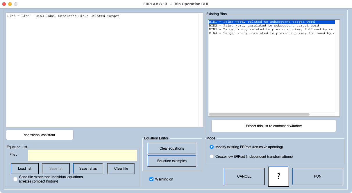352x193 pixels.
Task: Select Modify existing ERPset mode
Action: 212,147
